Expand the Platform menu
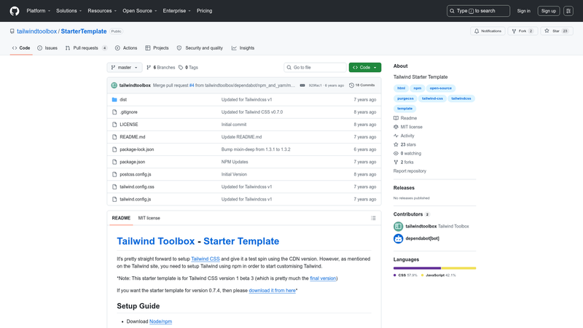This screenshot has height=328, width=583. [39, 11]
